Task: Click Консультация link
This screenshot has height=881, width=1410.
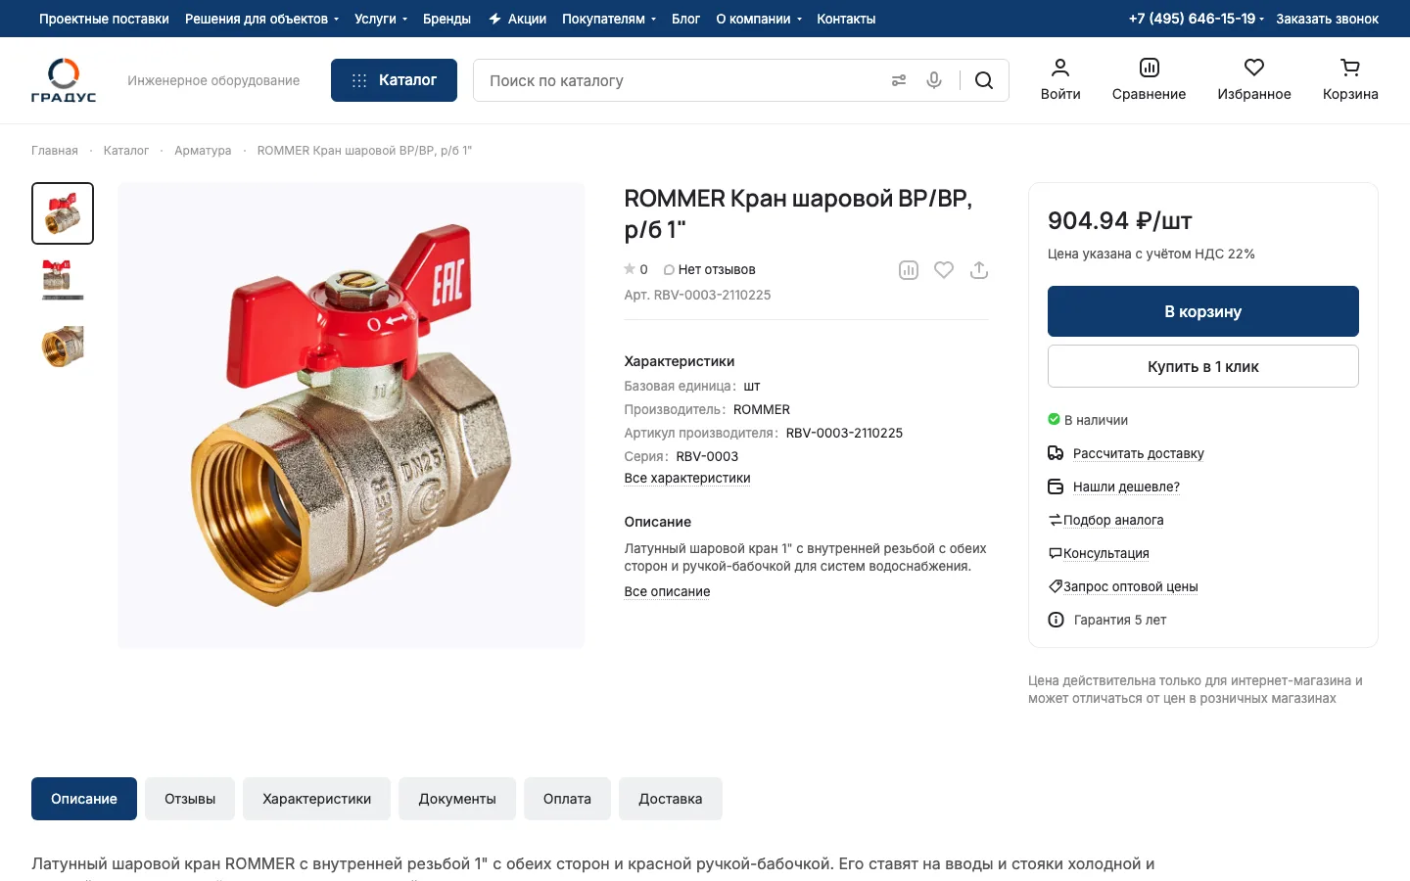Action: click(x=1106, y=553)
